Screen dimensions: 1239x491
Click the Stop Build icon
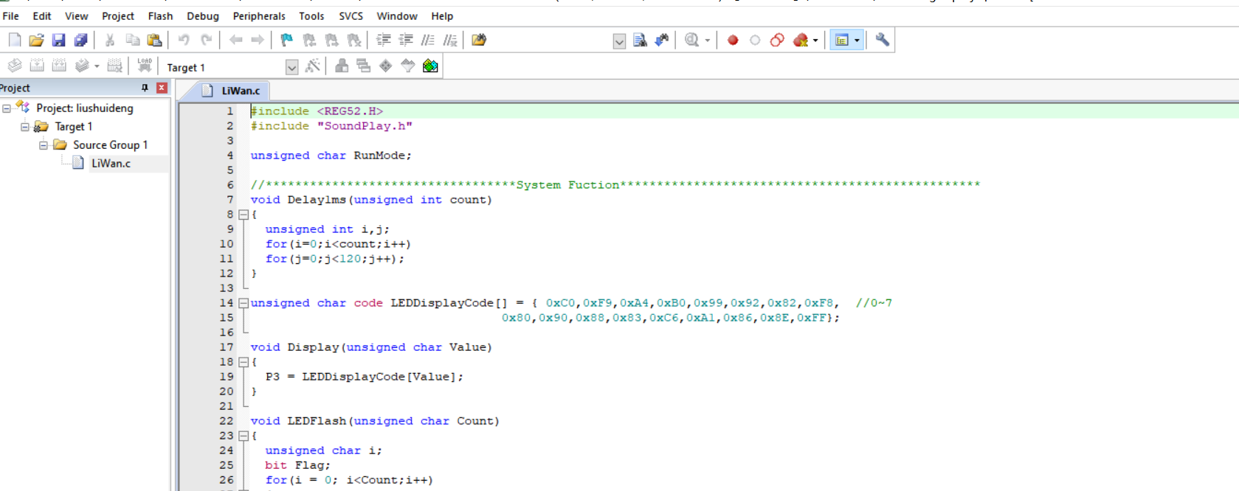pos(114,66)
